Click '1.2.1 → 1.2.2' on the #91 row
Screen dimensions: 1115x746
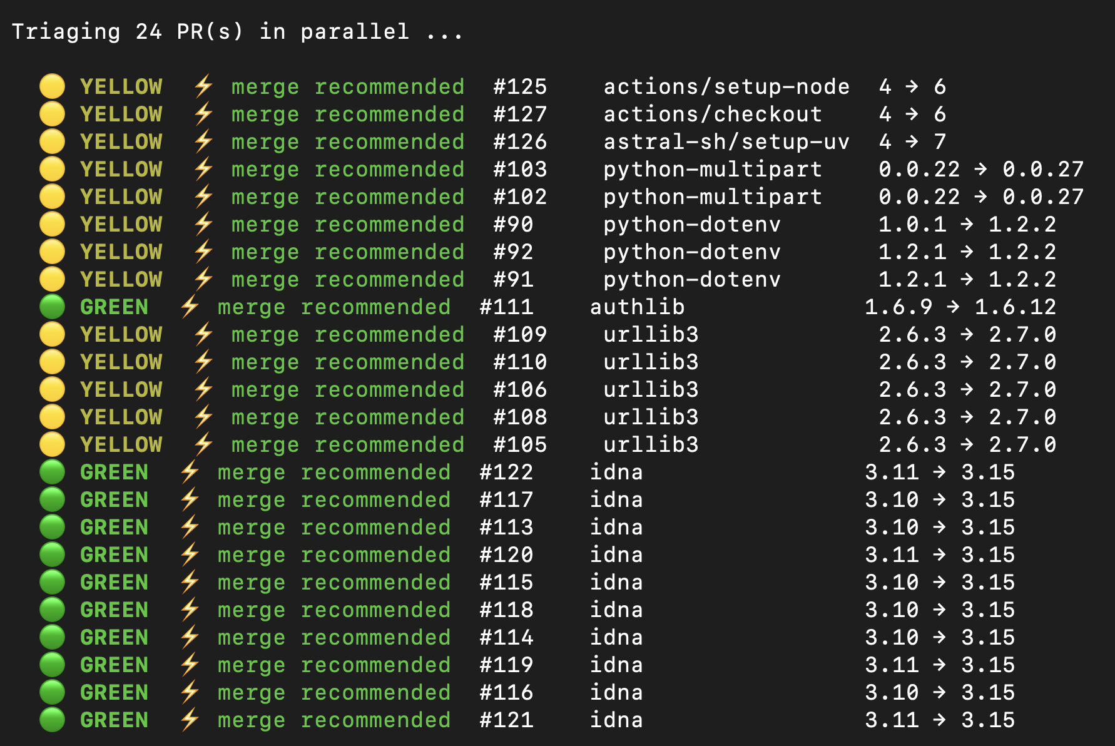point(967,279)
